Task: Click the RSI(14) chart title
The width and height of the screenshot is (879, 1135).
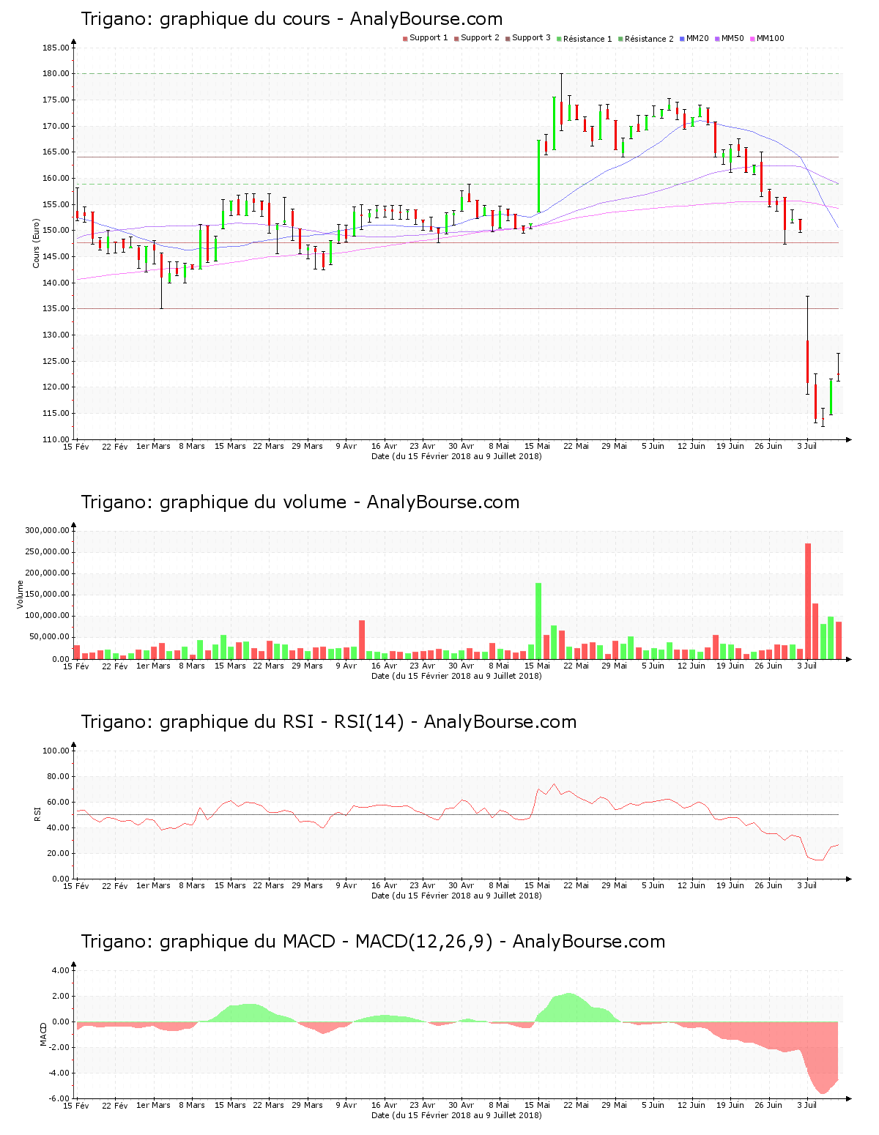Action: point(329,722)
